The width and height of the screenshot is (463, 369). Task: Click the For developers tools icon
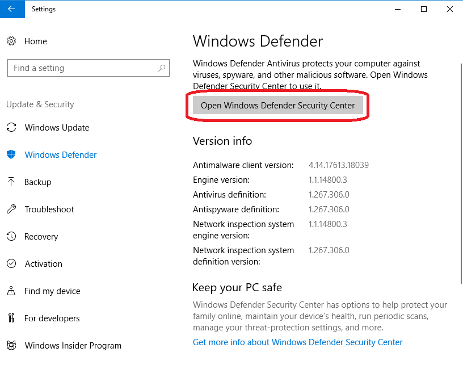pos(11,318)
